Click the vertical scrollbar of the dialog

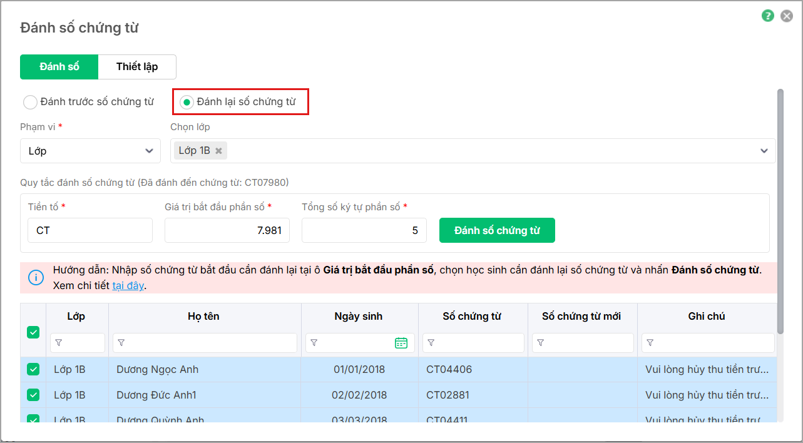coord(780,211)
